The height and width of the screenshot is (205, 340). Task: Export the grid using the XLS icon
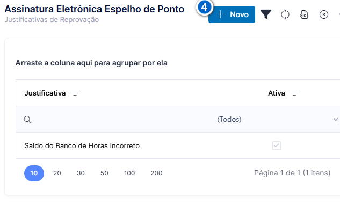tap(304, 14)
